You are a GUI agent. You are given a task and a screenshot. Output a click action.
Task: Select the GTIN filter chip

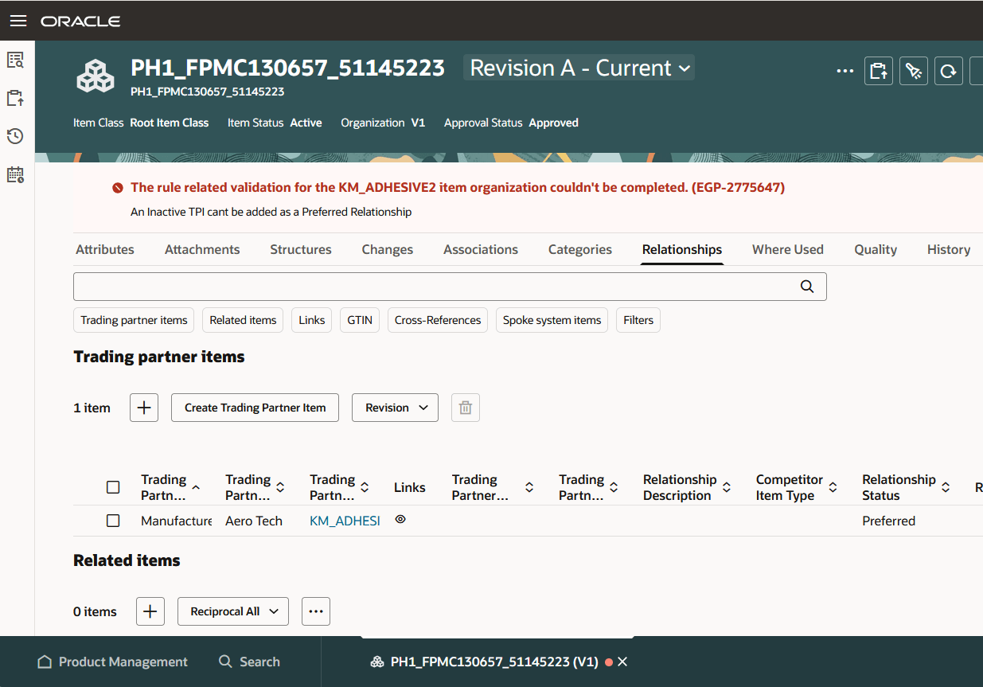coord(360,320)
